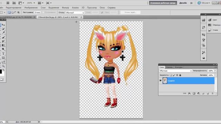The height and width of the screenshot is (124, 221).
Task: Open the layer blend mode dropdown
Action: pos(176,71)
